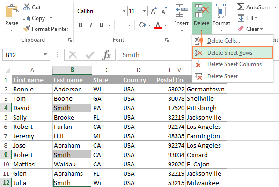Viewport: 279px width, 187px height.
Task: Toggle Underline formatting
Action: pos(101,25)
